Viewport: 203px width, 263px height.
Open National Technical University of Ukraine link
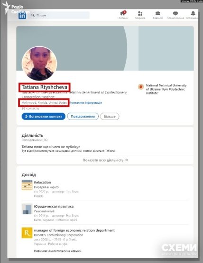[166, 89]
